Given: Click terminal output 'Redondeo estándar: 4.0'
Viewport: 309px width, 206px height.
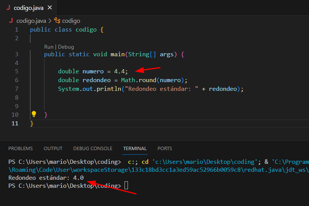Looking at the screenshot, I should pos(46,178).
